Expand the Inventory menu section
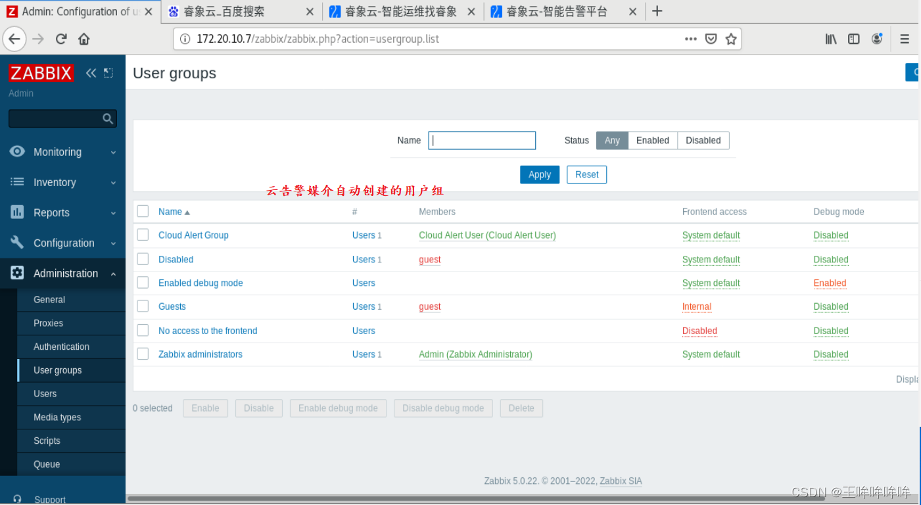 [x=62, y=182]
